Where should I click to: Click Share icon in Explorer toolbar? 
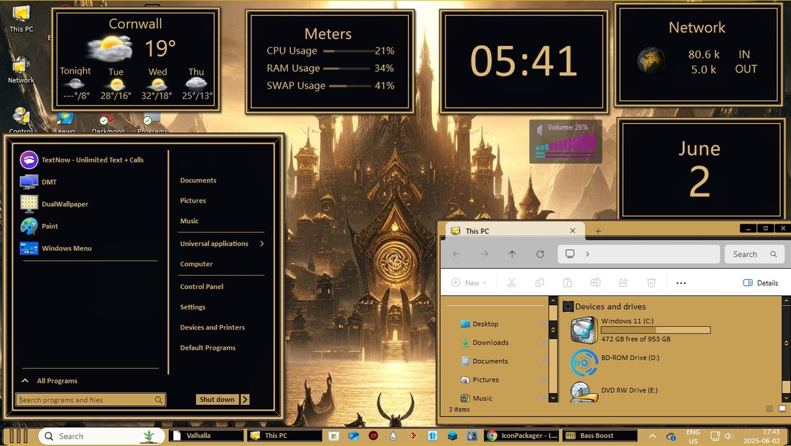tap(624, 283)
